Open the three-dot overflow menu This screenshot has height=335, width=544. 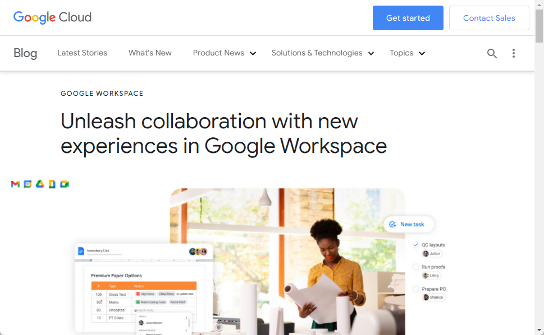point(514,53)
